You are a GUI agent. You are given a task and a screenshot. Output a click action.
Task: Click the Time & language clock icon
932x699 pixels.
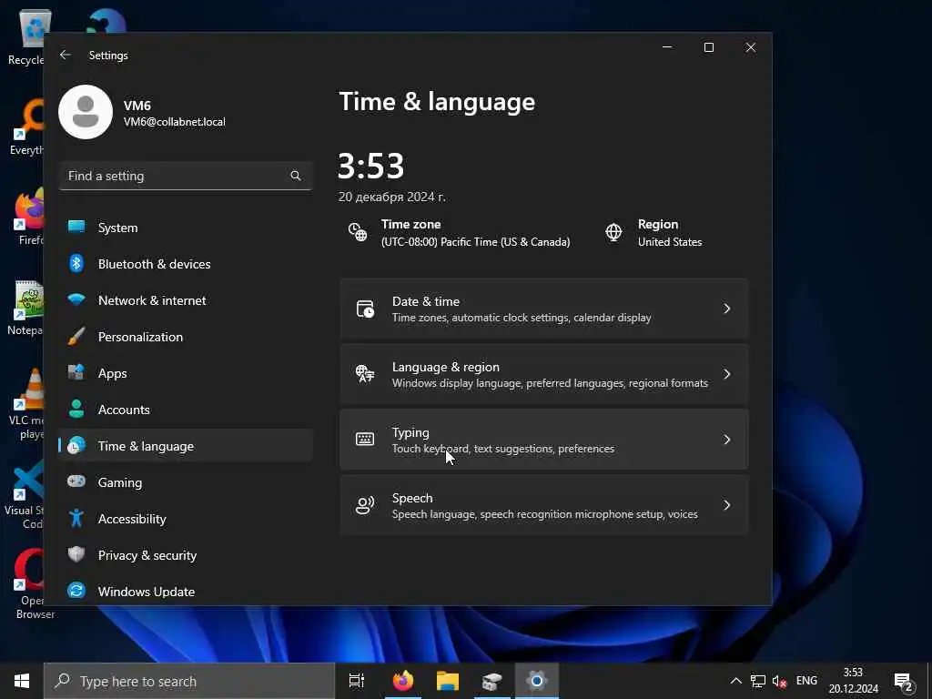point(76,445)
